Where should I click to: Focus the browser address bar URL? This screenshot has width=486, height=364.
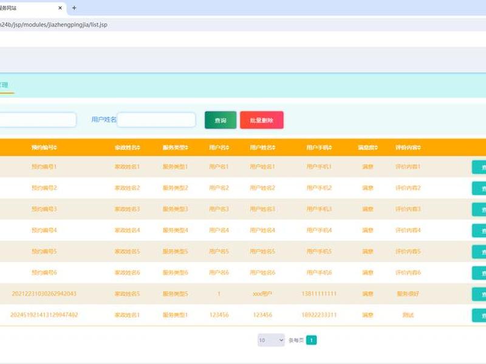coord(53,25)
